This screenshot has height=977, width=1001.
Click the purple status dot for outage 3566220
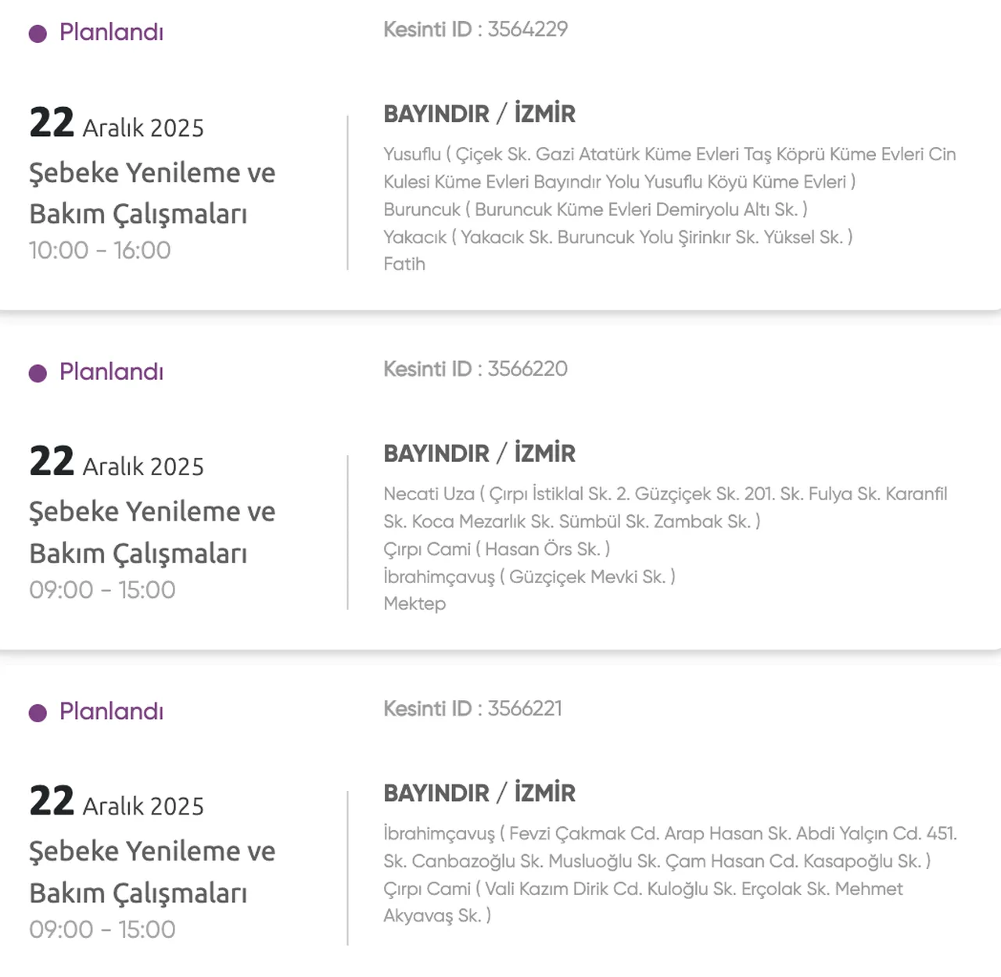38,373
